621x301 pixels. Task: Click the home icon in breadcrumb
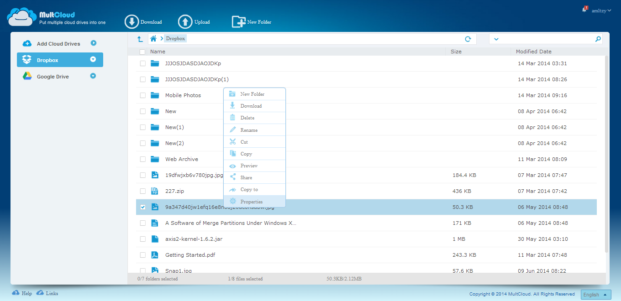point(154,39)
